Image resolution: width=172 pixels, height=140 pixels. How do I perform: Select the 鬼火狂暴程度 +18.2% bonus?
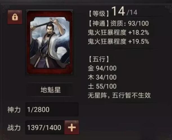[119, 32]
